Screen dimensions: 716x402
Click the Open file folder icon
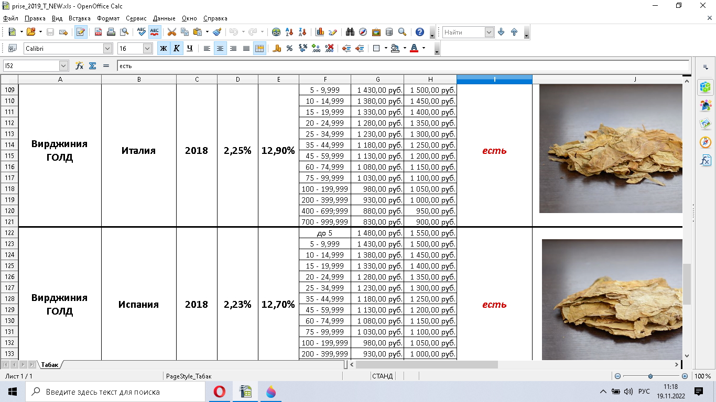click(30, 32)
